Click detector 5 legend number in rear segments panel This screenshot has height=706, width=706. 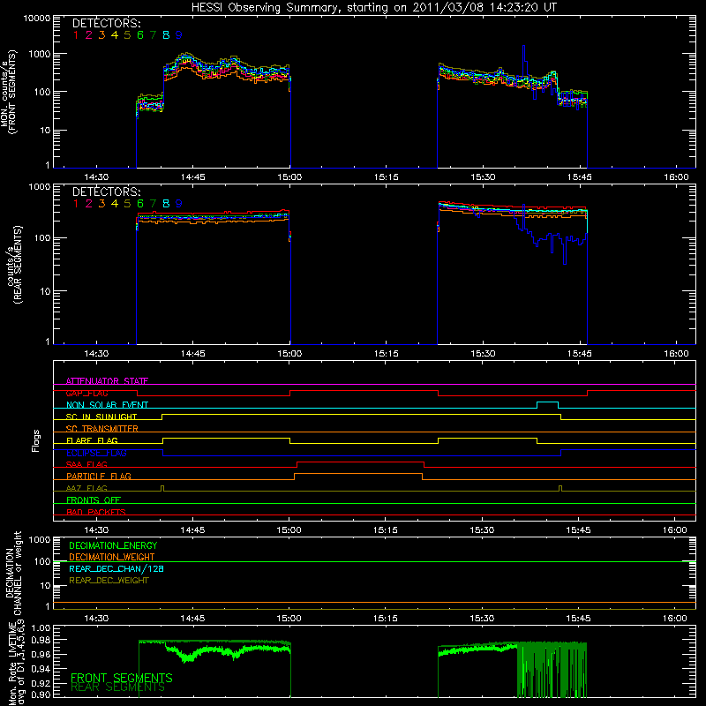[127, 204]
